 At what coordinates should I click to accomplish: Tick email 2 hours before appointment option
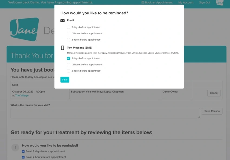pyautogui.click(x=69, y=40)
